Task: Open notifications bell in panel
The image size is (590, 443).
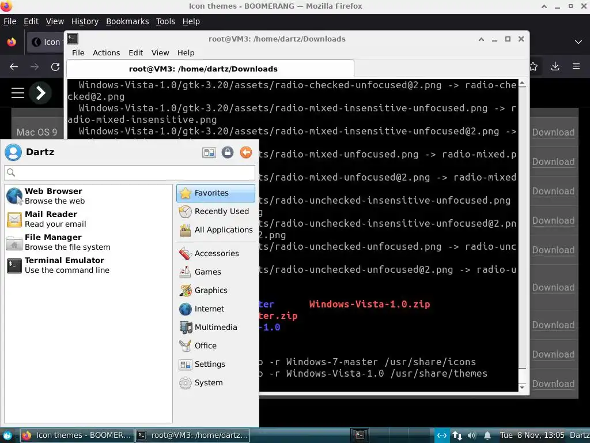Action: pyautogui.click(x=487, y=436)
